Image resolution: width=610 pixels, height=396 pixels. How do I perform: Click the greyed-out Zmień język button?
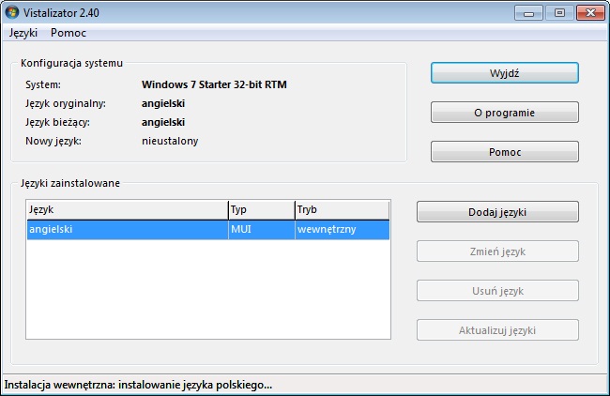[x=496, y=251]
